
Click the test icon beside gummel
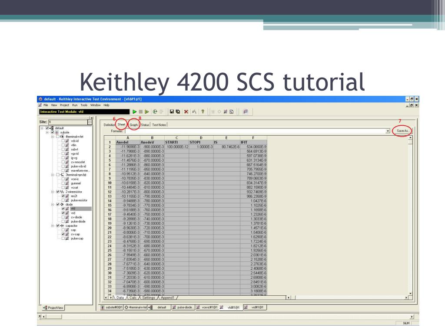pyautogui.click(x=67, y=183)
